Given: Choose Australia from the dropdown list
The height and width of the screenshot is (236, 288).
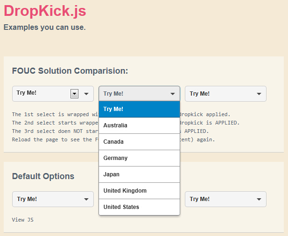Looking at the screenshot, I should pos(139,125).
